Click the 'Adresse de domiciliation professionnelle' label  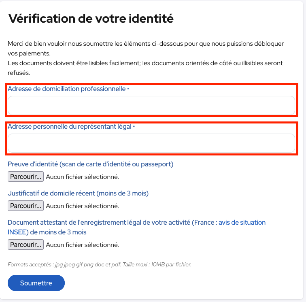tap(66, 89)
